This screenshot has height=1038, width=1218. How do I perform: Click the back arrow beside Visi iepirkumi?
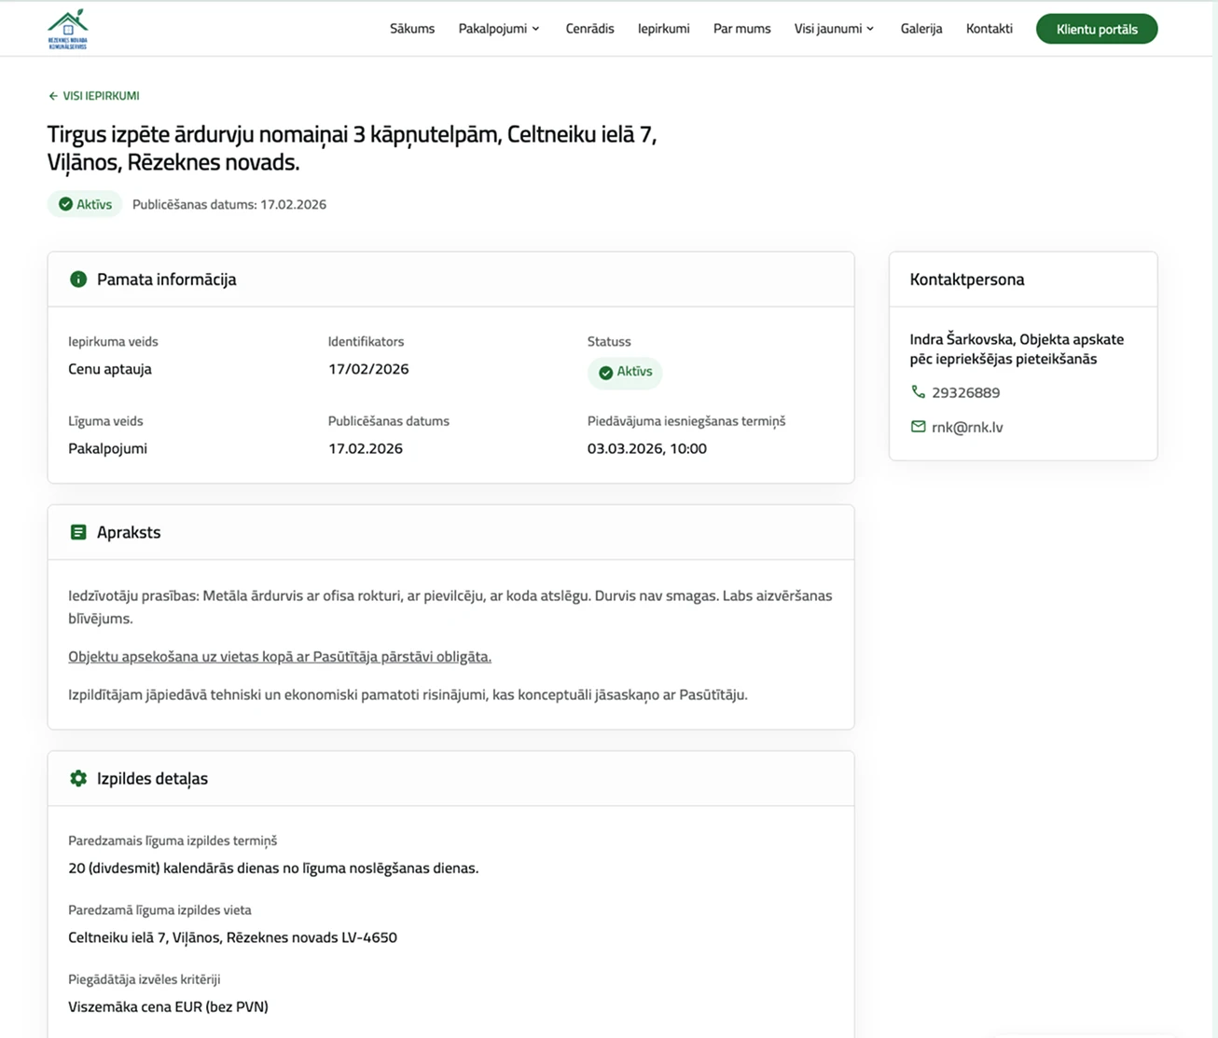click(x=53, y=96)
